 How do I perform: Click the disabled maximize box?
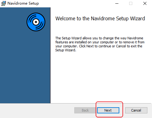click(131, 3)
